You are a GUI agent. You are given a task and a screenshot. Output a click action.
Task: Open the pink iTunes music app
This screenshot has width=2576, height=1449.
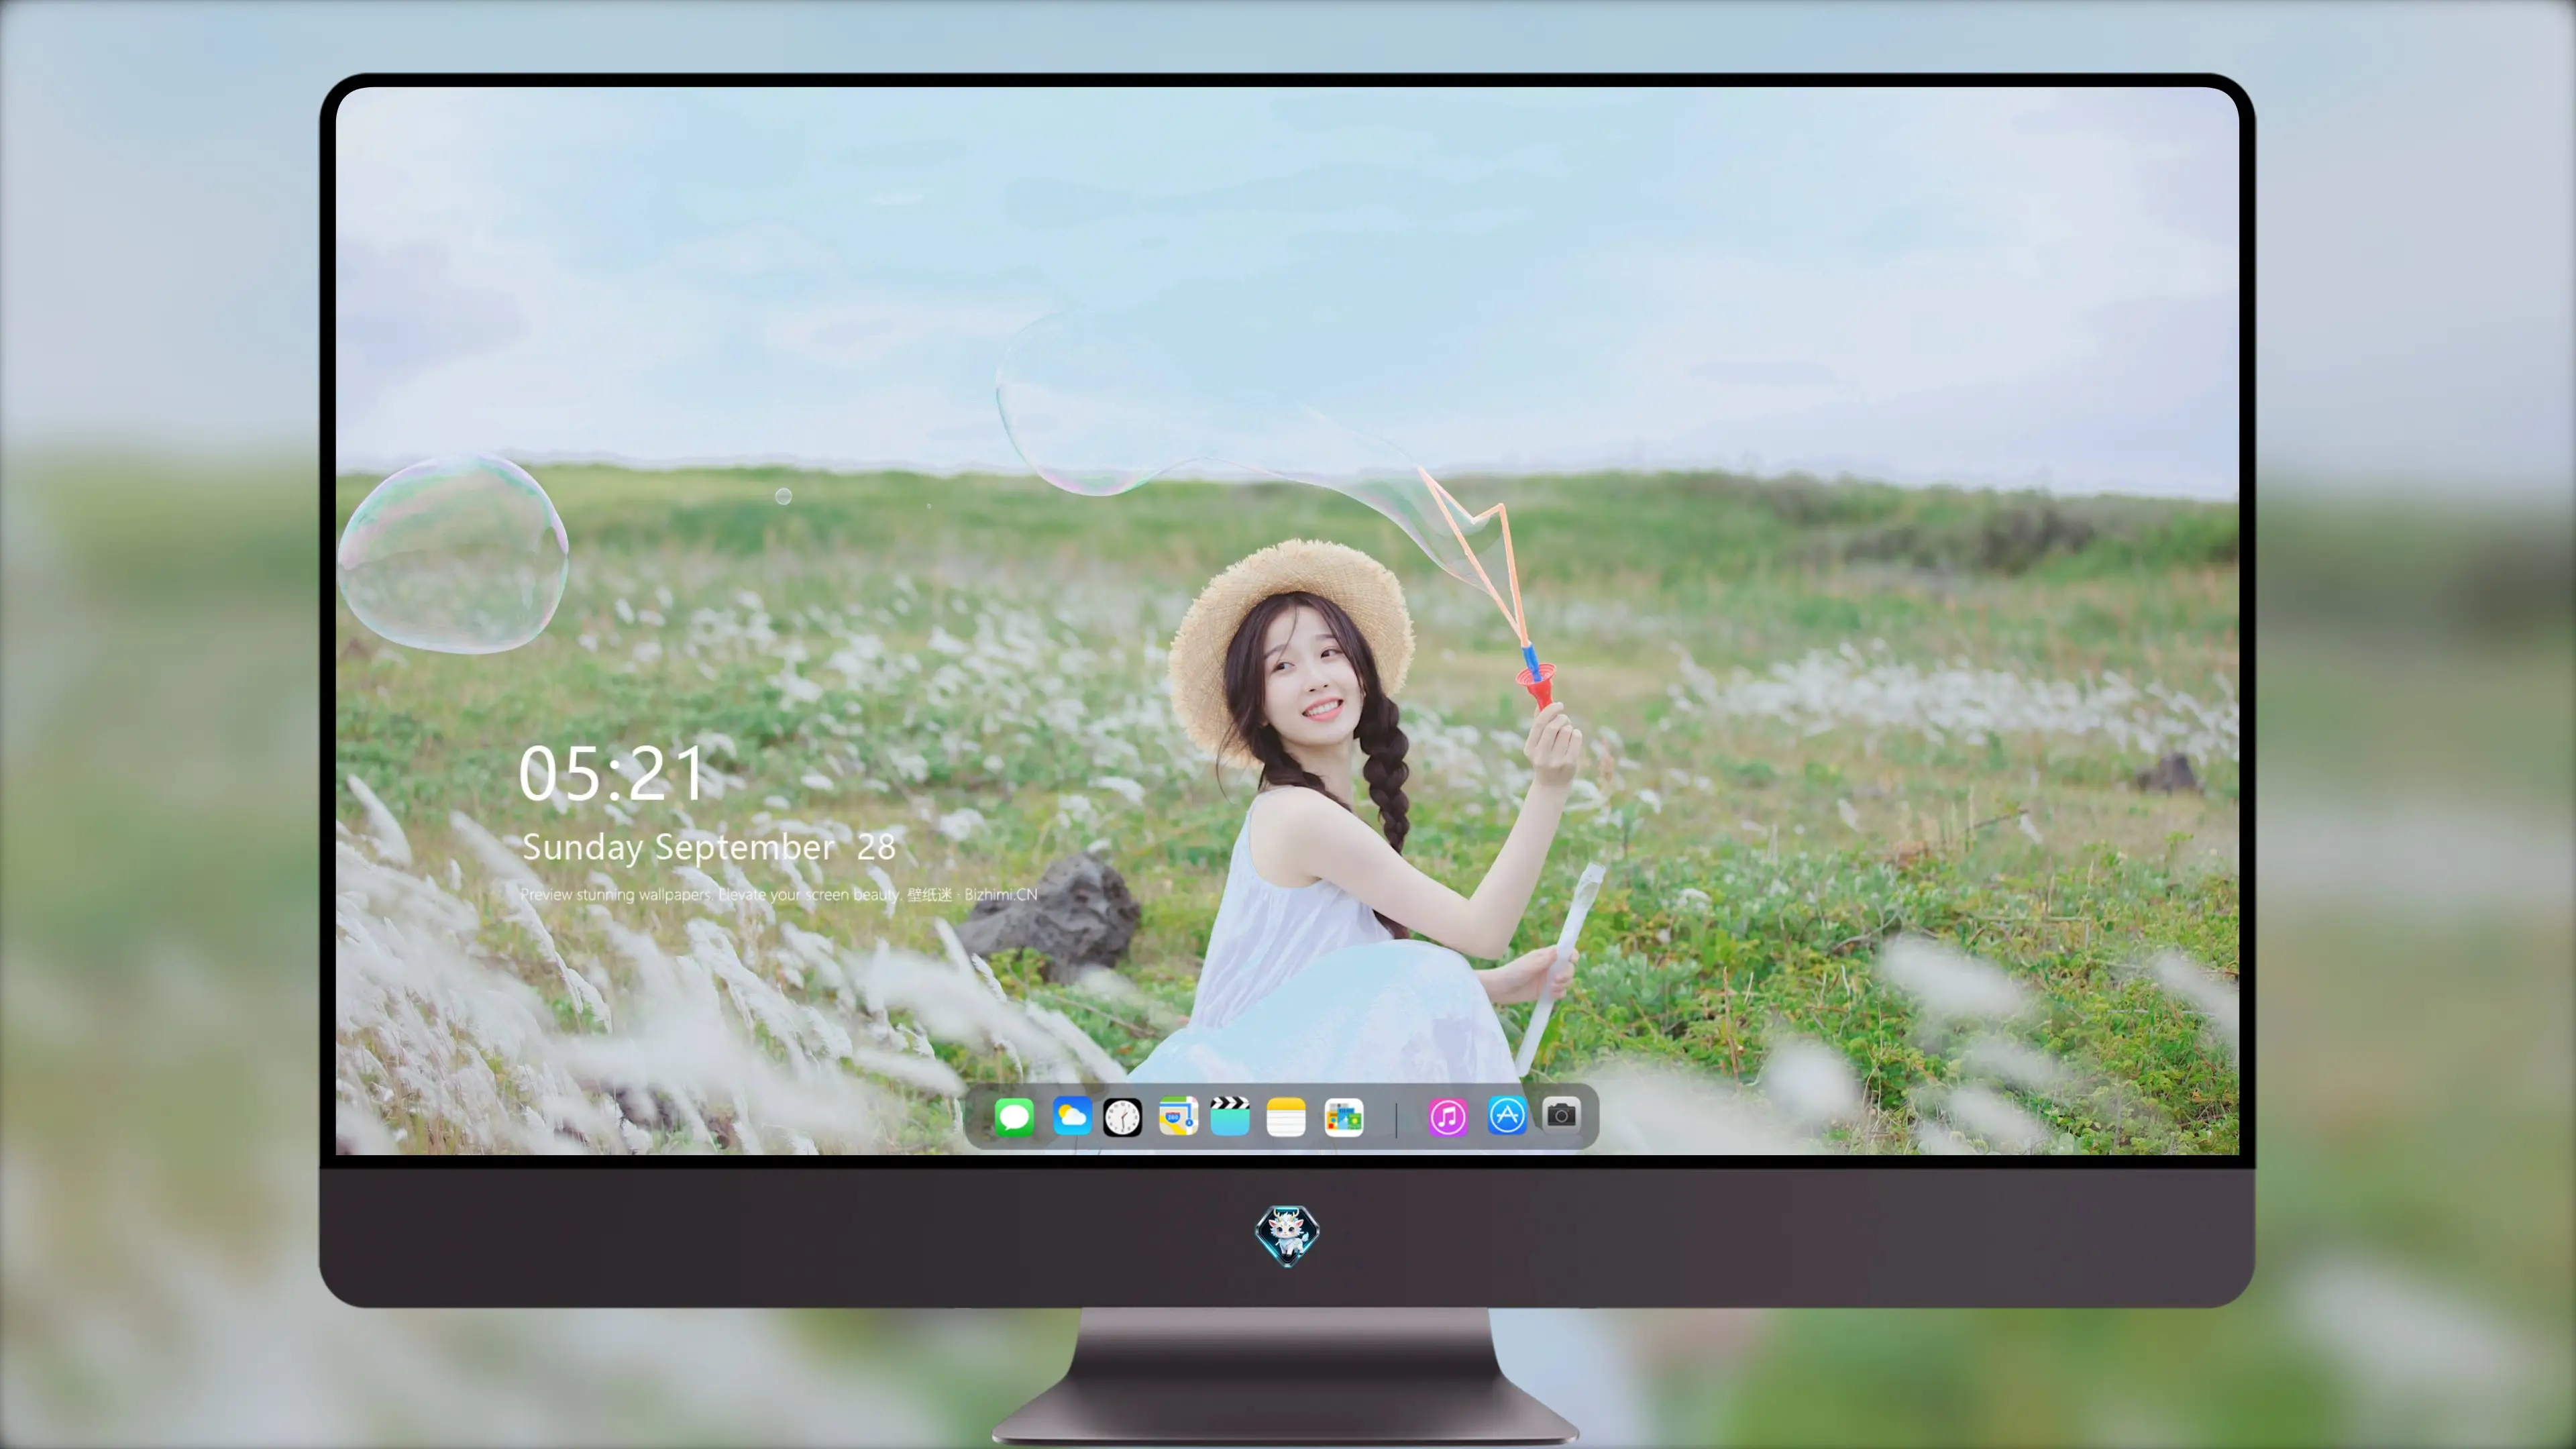click(1447, 1117)
